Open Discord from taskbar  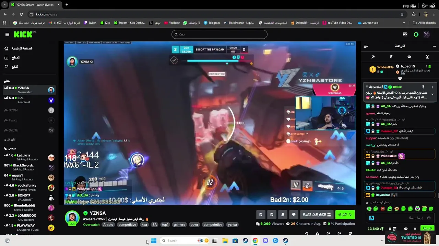(265, 241)
